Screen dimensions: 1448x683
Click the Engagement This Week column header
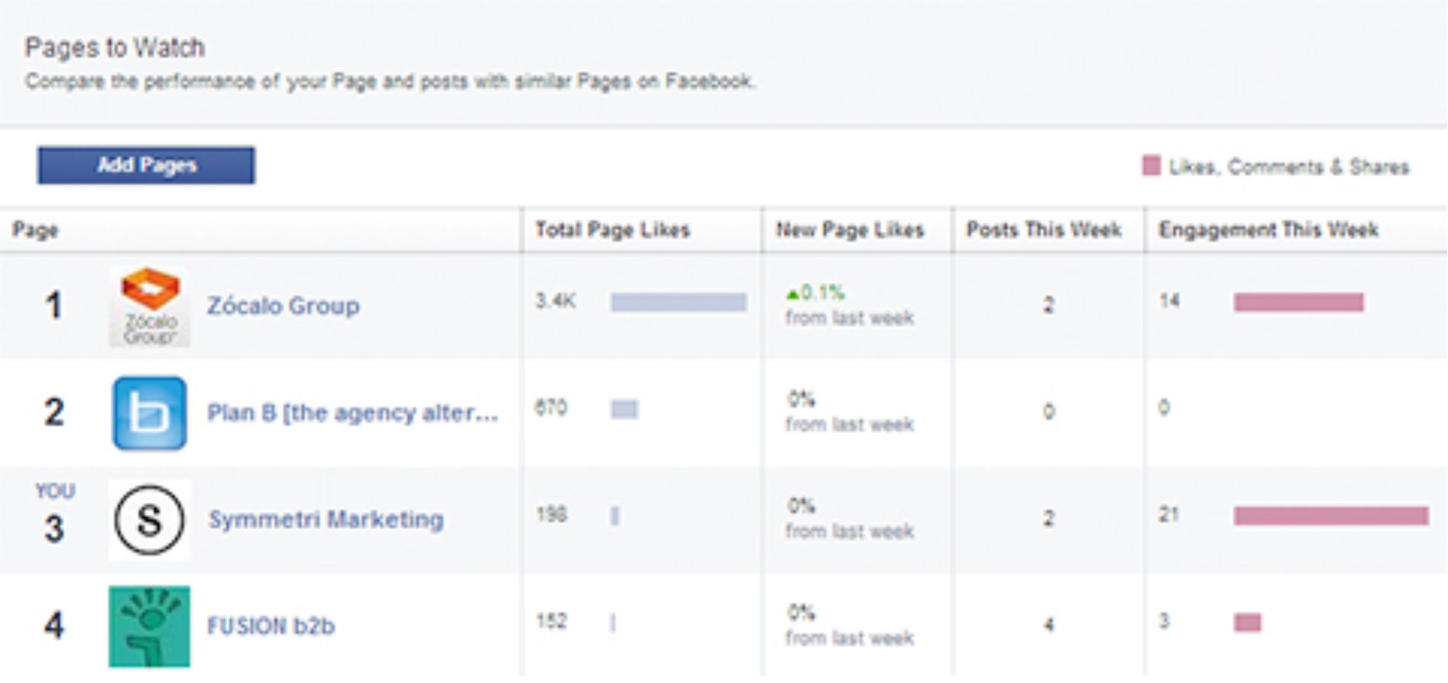tap(1268, 230)
